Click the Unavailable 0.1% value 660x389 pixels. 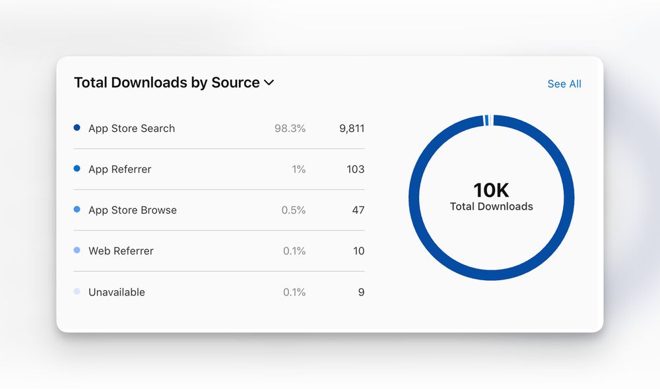tap(294, 292)
